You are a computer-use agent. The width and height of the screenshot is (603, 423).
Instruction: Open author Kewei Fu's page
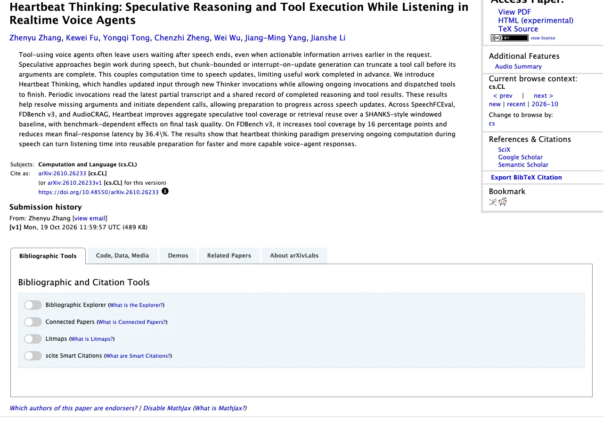pos(82,38)
